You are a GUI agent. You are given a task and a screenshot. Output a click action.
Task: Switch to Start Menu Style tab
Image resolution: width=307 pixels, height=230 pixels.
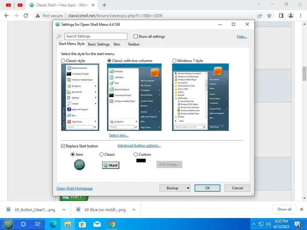[72, 44]
